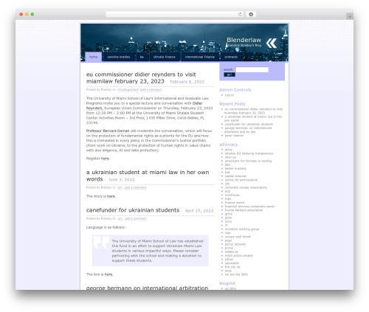
Task: Open the ba tab
Action: tap(142, 57)
